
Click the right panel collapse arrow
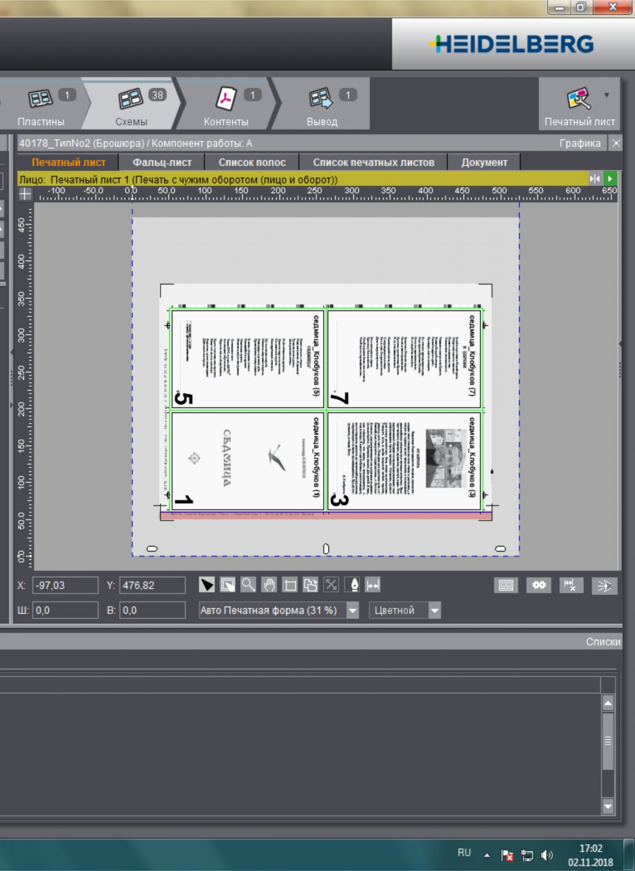click(x=620, y=344)
